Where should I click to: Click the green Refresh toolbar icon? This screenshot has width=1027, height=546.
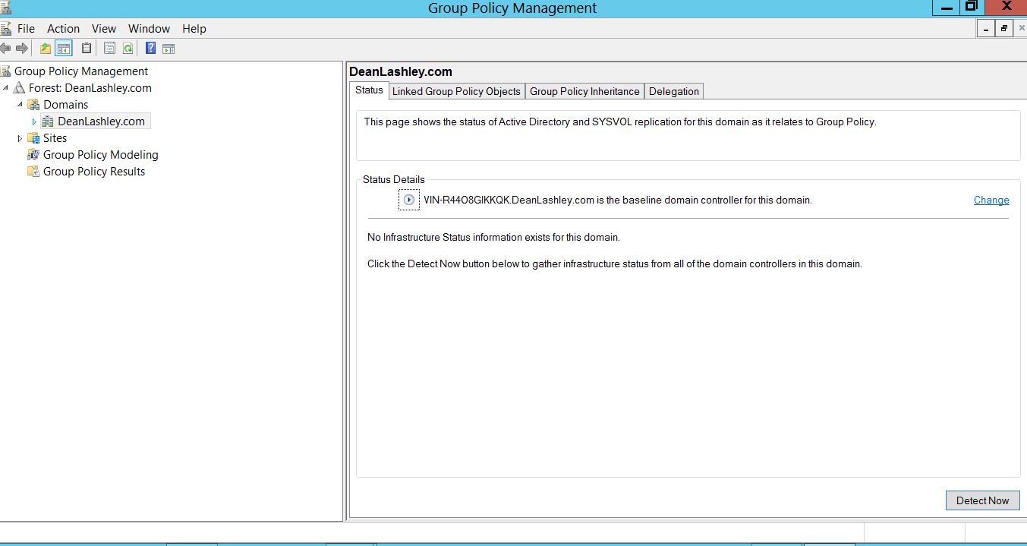[128, 49]
